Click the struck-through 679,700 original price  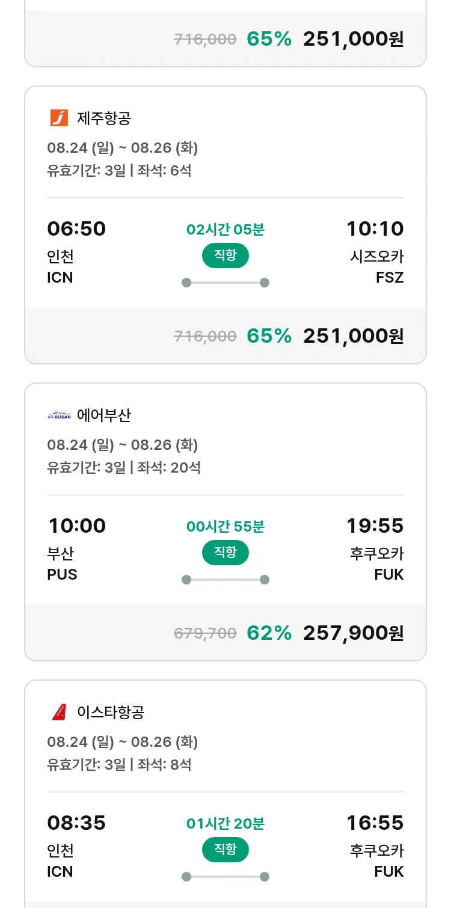tap(205, 633)
